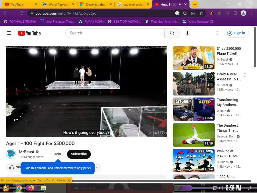Launch Firefox from the taskbar

pos(31,188)
